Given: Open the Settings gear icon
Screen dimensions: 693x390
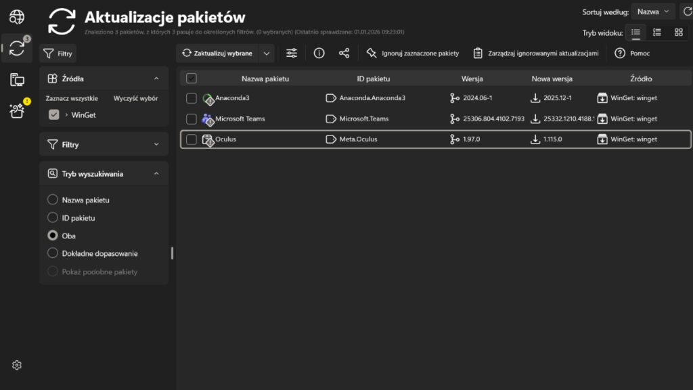Looking at the screenshot, I should (16, 365).
